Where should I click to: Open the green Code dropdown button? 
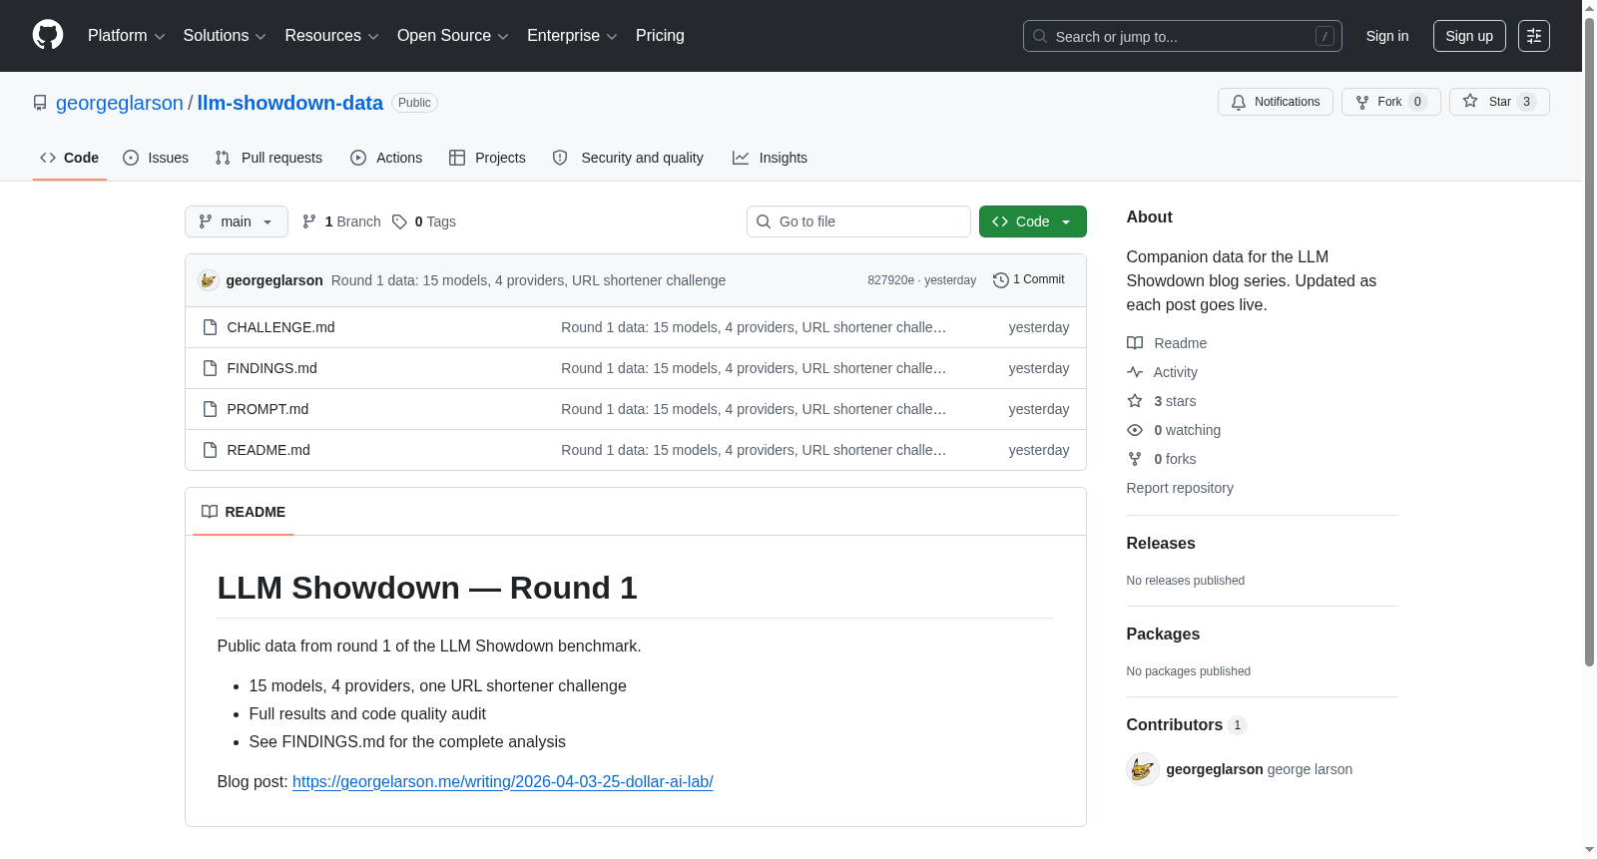[x=1033, y=221]
